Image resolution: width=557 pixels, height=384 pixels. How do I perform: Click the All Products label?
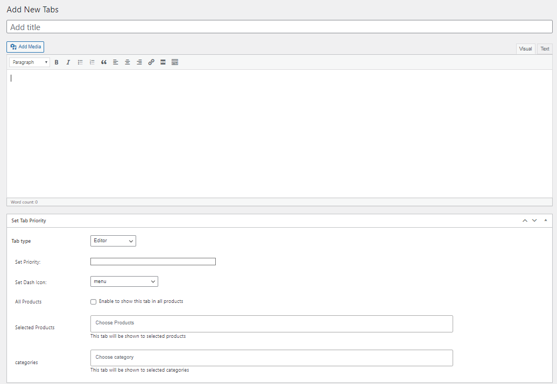[x=28, y=302]
